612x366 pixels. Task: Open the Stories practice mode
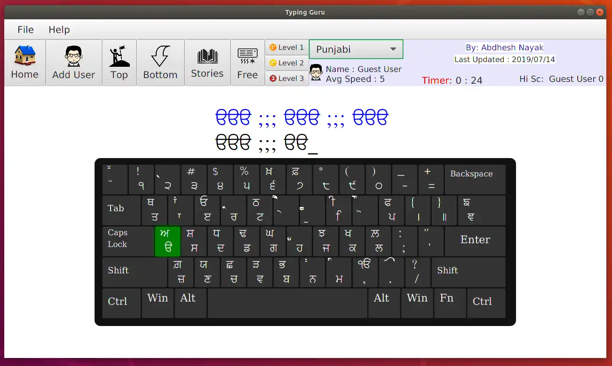[x=207, y=63]
